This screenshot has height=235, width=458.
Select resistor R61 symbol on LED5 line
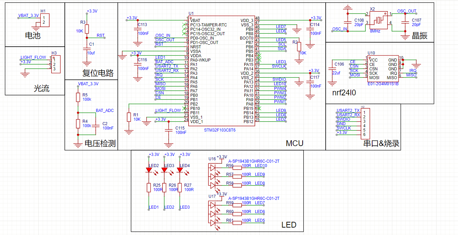click(237, 222)
